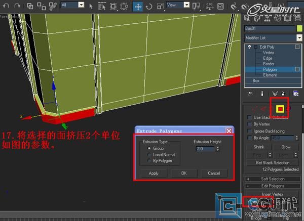Click the red Edge selection level icon
The image size is (304, 221).
coord(263,109)
